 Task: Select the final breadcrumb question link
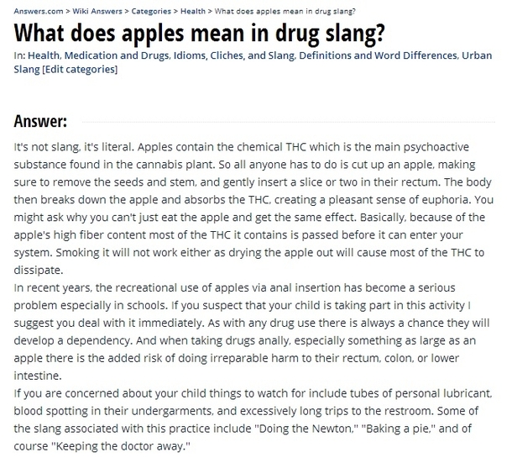click(x=285, y=11)
